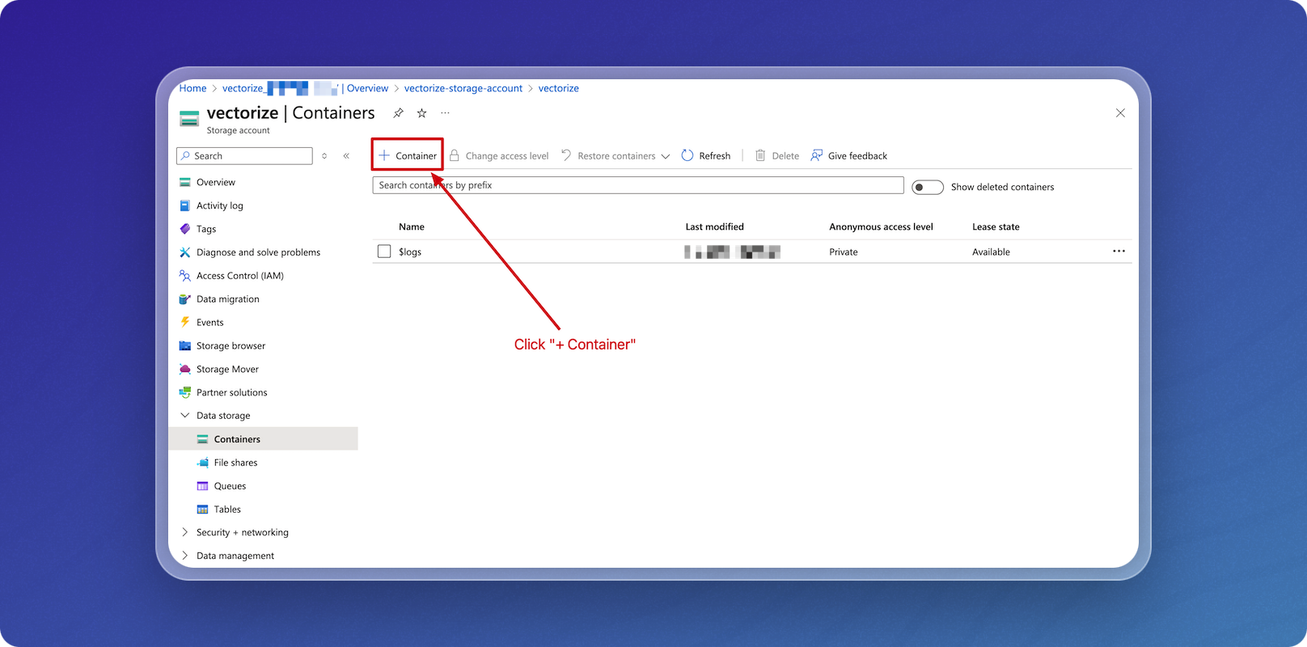The height and width of the screenshot is (647, 1307).
Task: Click the Search containers by prefix field
Action: tap(638, 185)
